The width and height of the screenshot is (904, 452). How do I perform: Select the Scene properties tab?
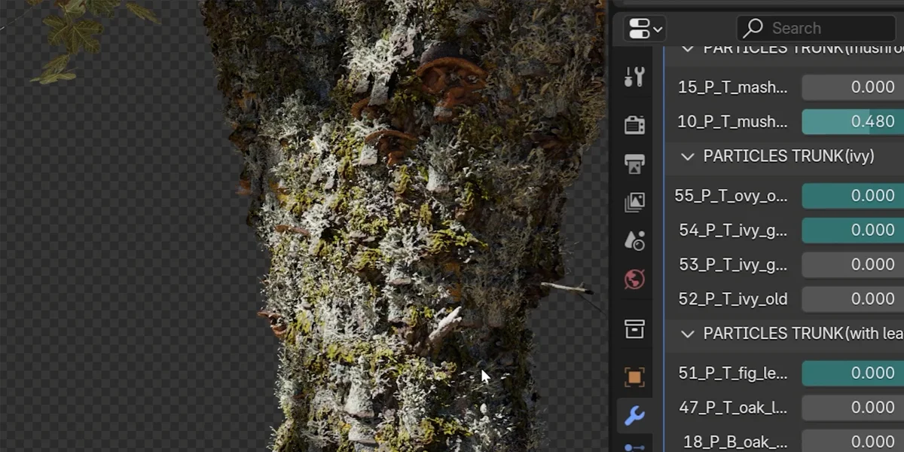634,240
